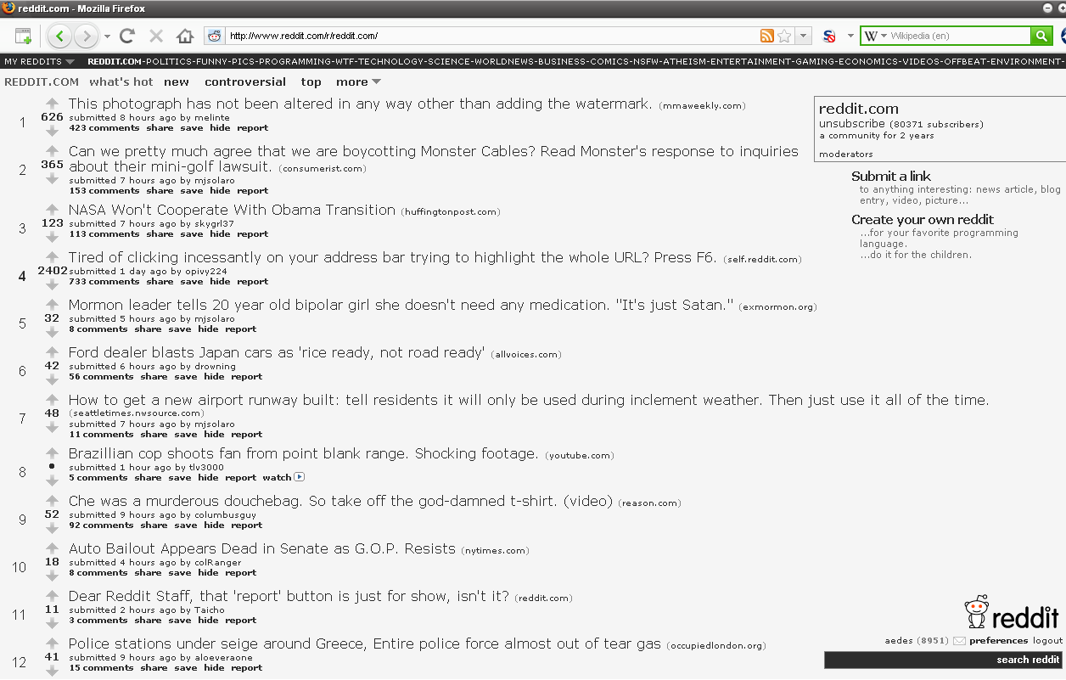1066x680 pixels.
Task: Run the Wikipedia search with the green magnifier
Action: tap(1041, 36)
